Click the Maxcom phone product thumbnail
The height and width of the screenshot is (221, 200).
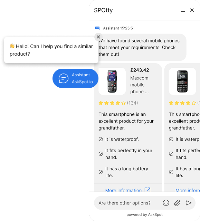(x=112, y=81)
